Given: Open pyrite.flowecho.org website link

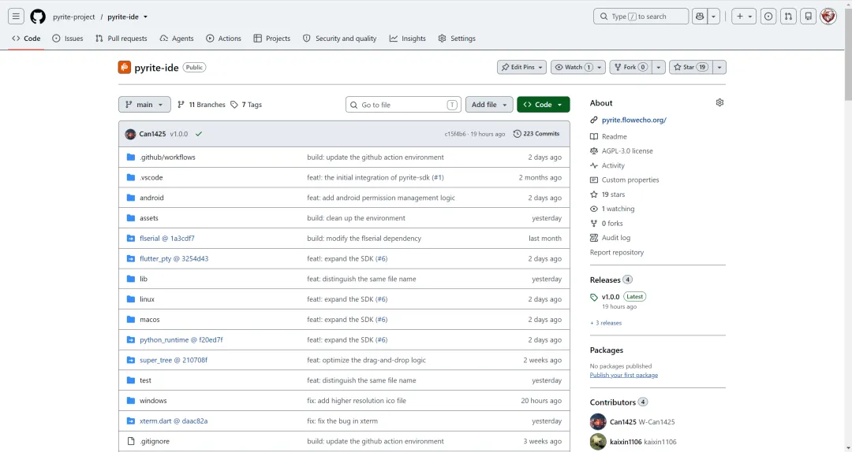Looking at the screenshot, I should click(633, 120).
